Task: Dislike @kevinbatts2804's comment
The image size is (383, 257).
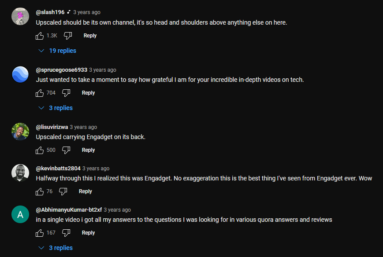Action: (63, 191)
